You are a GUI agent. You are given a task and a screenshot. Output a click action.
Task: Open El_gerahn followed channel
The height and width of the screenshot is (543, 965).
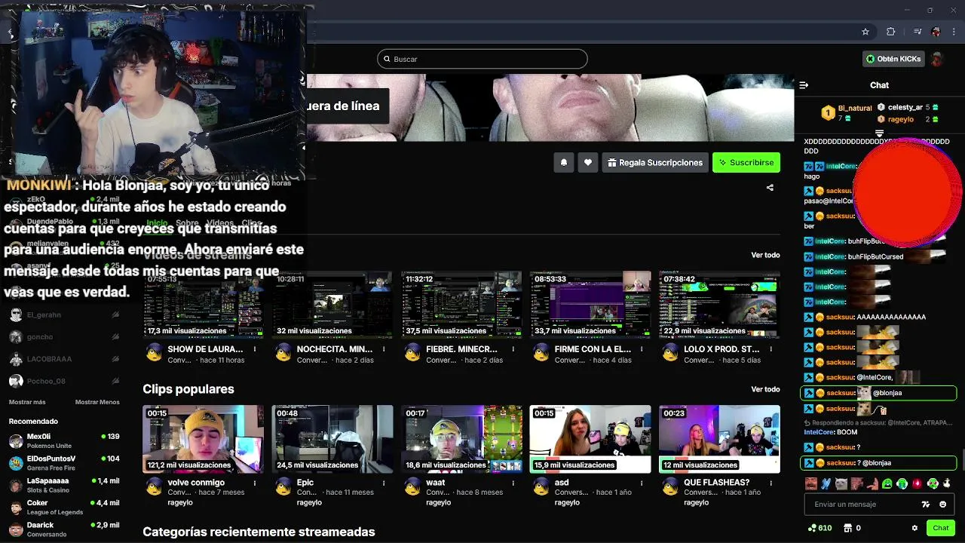[64, 314]
